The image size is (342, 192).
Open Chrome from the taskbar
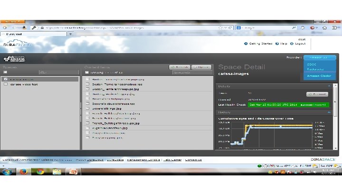pos(40,172)
